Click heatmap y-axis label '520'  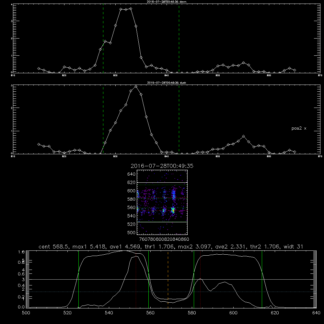pyautogui.click(x=132, y=224)
